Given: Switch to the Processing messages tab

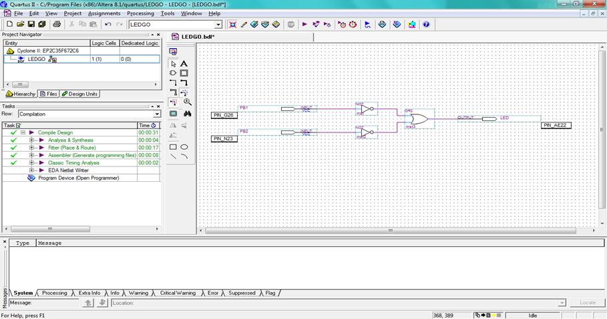Looking at the screenshot, I should point(55,293).
